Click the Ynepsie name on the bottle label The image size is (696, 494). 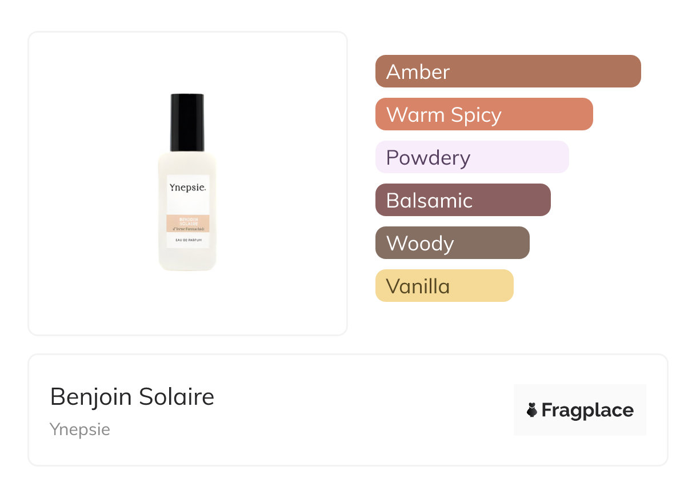tap(187, 188)
